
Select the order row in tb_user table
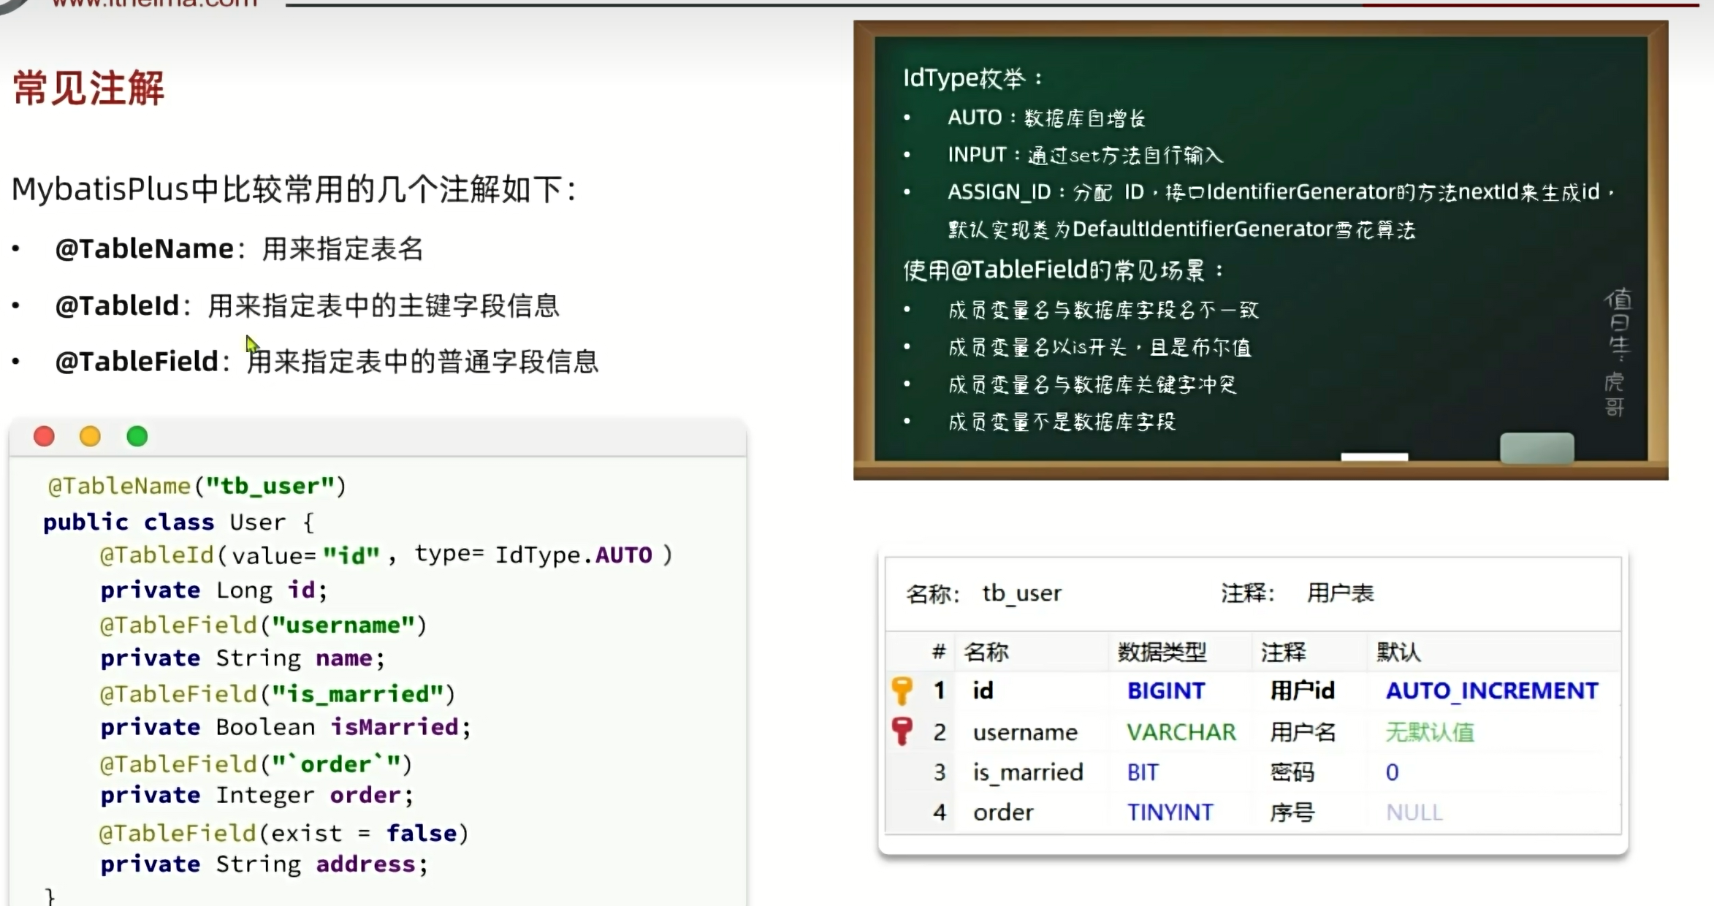(x=1003, y=812)
